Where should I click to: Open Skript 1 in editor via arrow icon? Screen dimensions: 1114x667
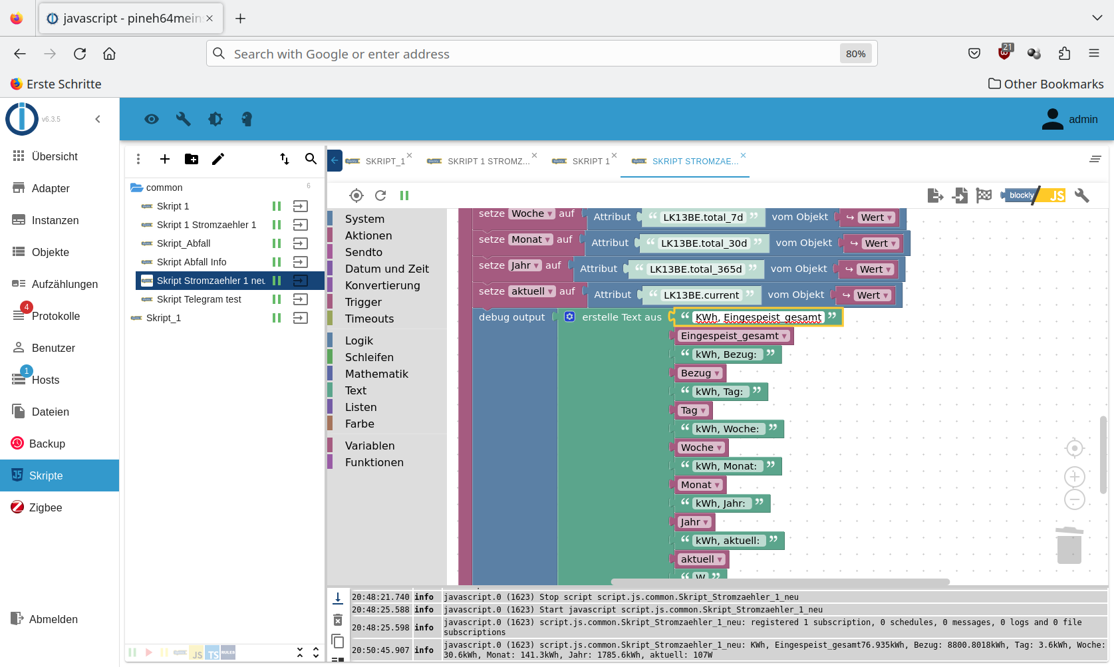coord(301,206)
